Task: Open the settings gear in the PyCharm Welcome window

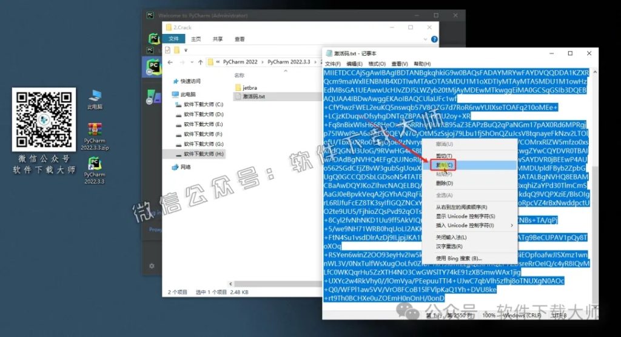Action: coord(152,265)
